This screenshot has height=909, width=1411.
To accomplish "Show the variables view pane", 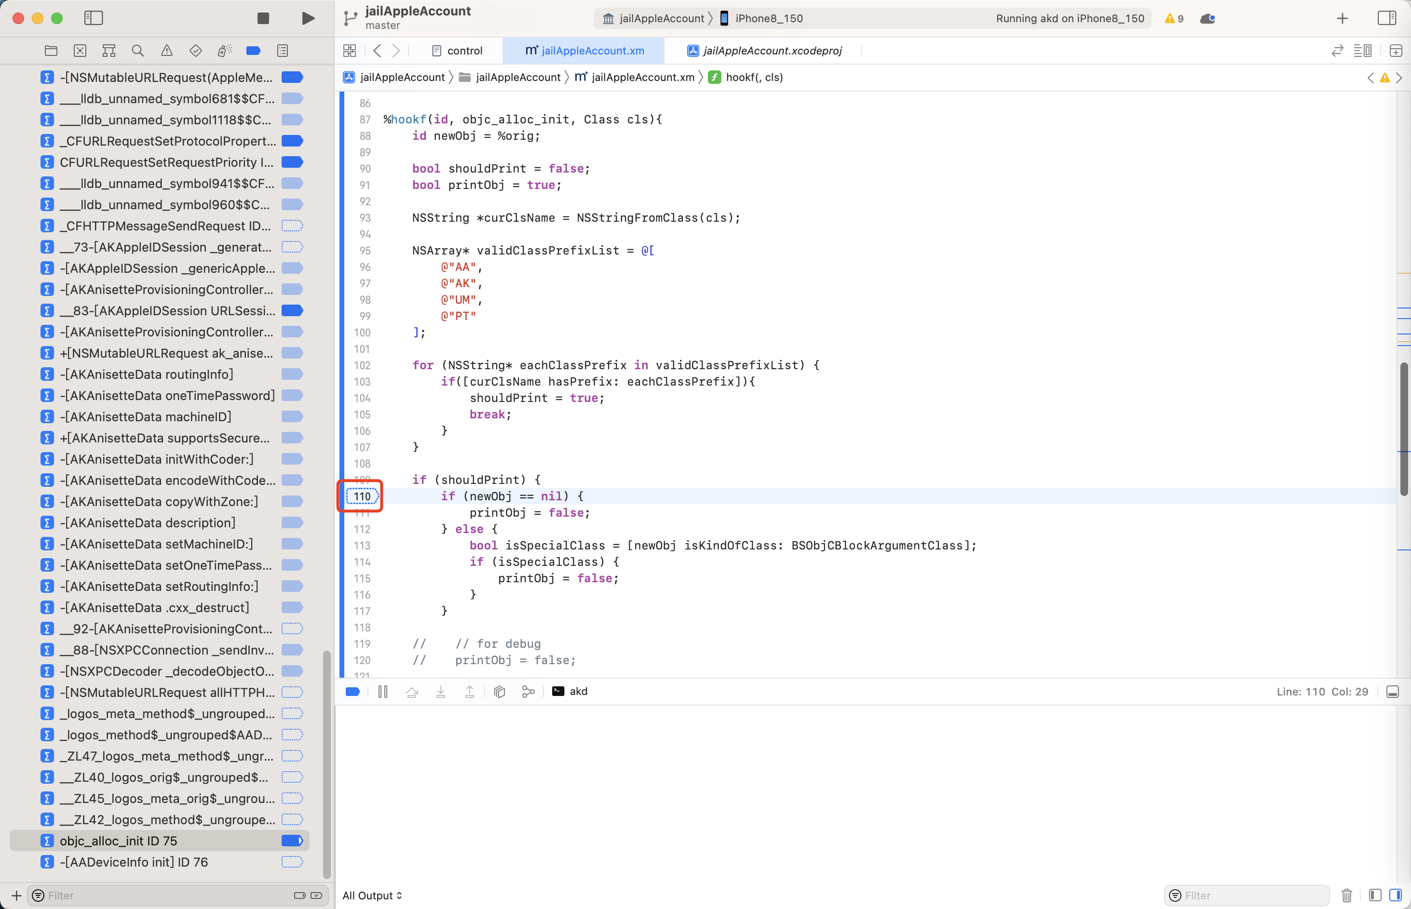I will pos(1375,896).
